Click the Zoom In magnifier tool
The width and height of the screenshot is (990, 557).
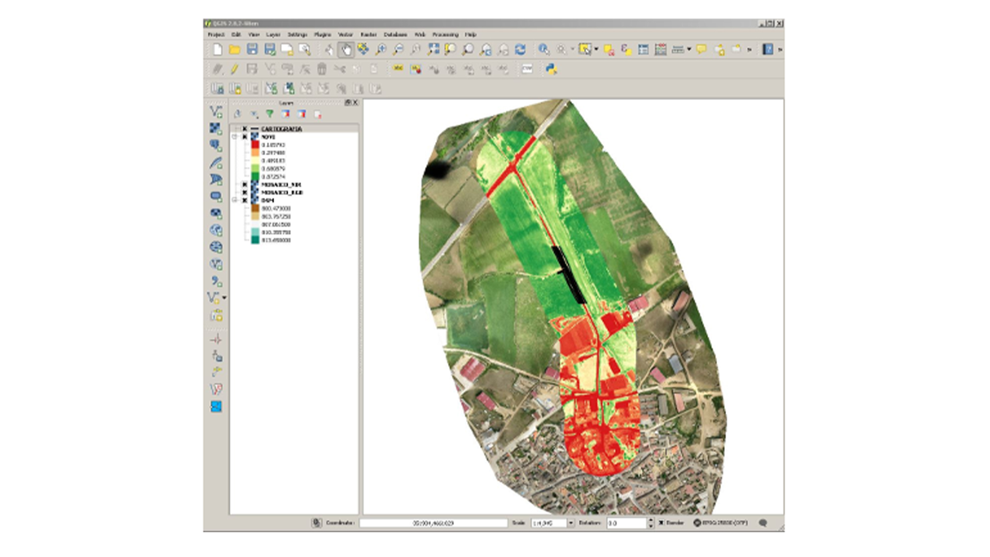pos(381,50)
